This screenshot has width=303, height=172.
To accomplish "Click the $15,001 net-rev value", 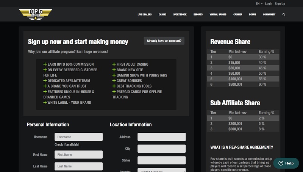I will pos(234,63).
